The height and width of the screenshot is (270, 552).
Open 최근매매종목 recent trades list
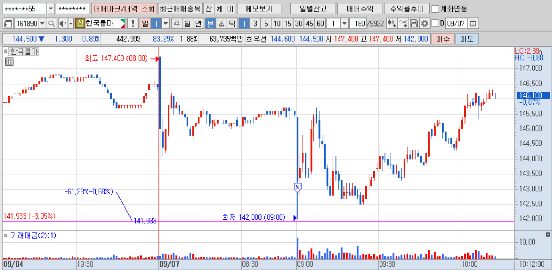(180, 9)
